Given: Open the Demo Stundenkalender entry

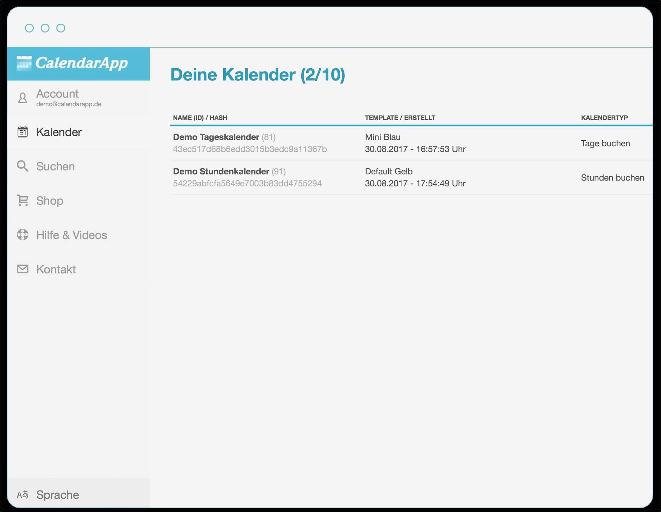Looking at the screenshot, I should (221, 171).
